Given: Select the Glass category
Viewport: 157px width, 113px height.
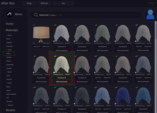Looking at the screenshot, I should 8,87.
